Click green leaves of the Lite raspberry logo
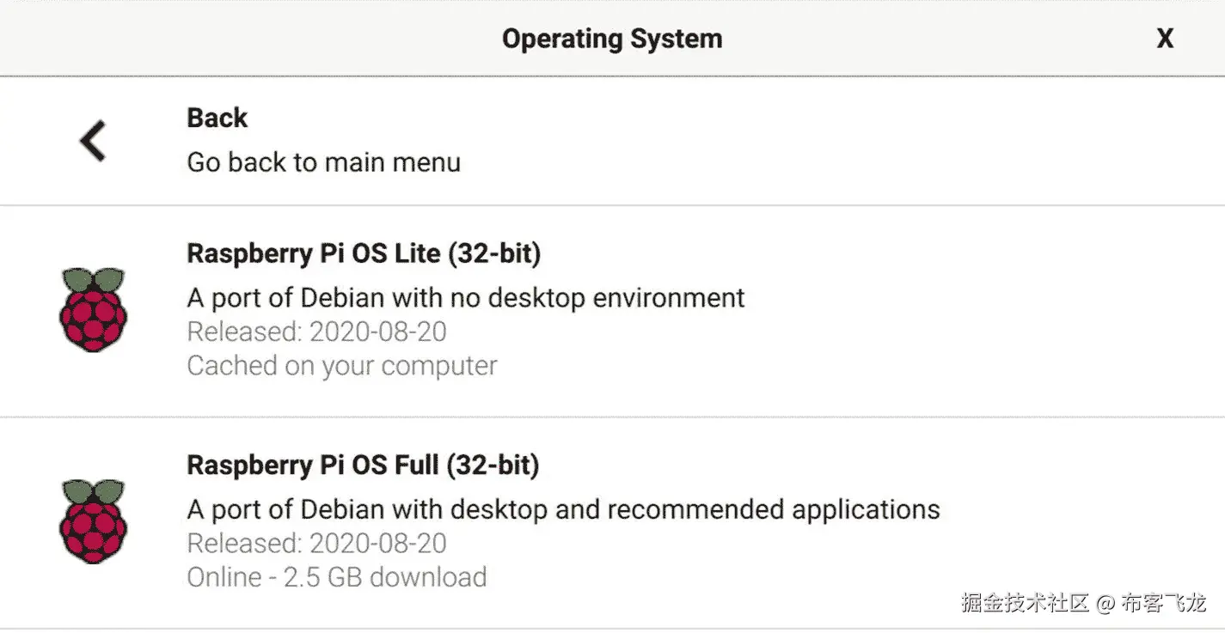The height and width of the screenshot is (633, 1225). (93, 279)
